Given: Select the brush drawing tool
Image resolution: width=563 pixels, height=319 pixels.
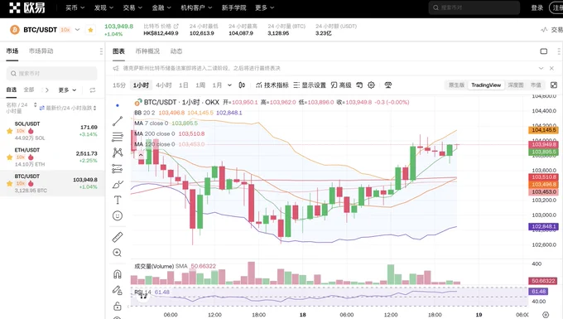Looking at the screenshot, I should 118,184.
